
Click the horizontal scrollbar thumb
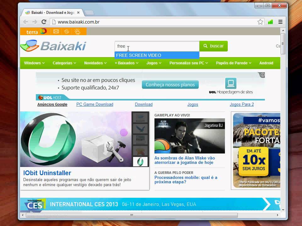(x=132, y=215)
